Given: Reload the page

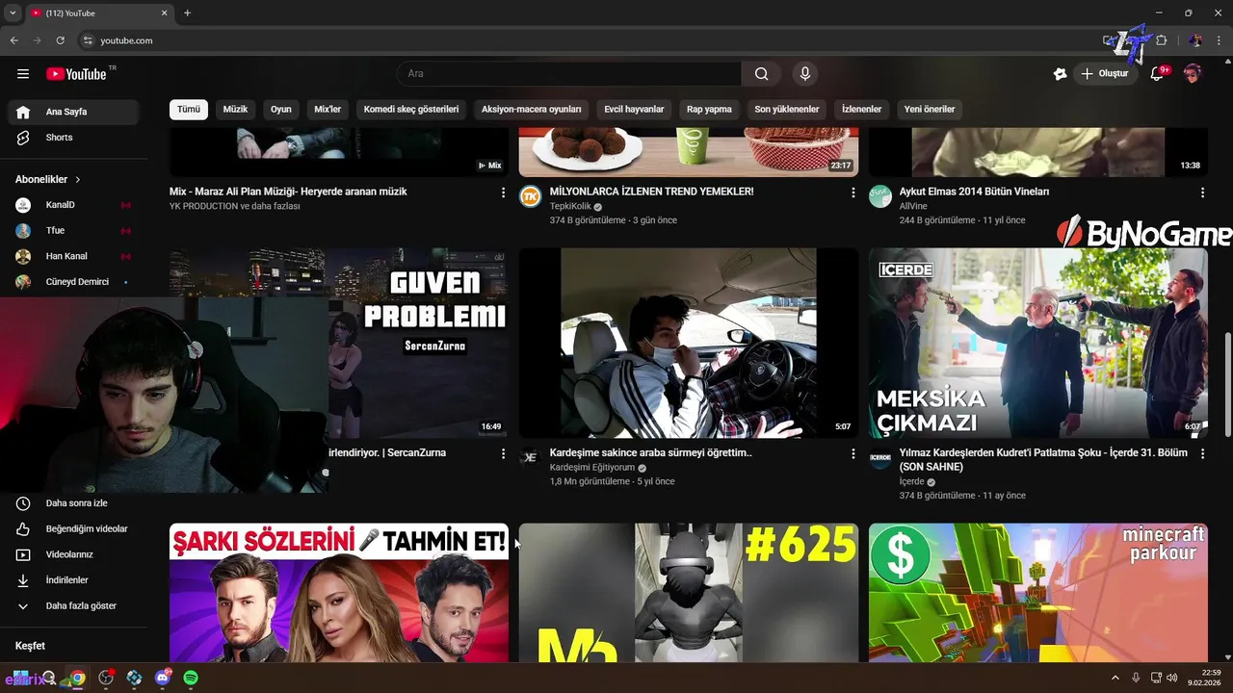Looking at the screenshot, I should [60, 40].
